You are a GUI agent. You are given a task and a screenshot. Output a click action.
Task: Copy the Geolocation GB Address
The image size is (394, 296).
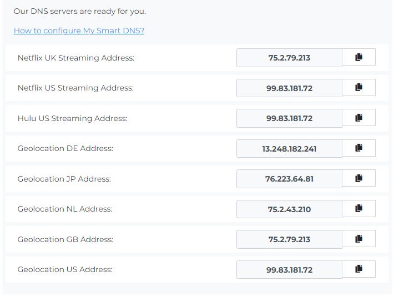coord(358,239)
